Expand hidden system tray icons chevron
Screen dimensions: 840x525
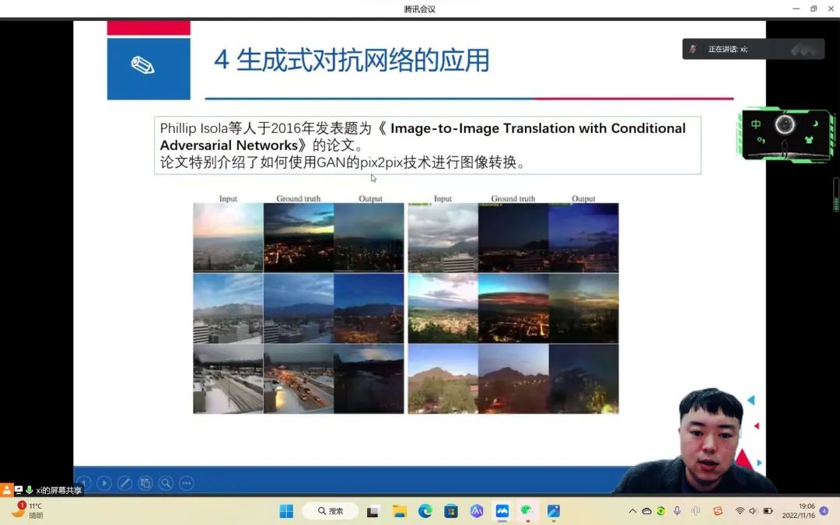tap(632, 511)
